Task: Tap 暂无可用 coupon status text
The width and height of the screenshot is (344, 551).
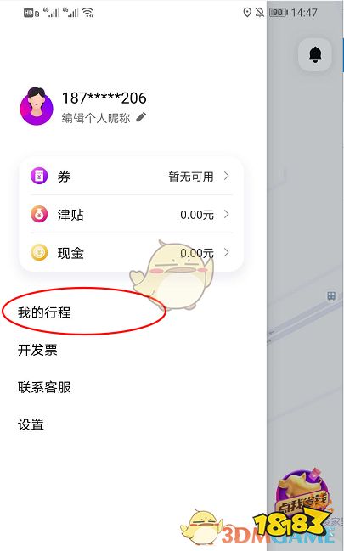Action: [191, 177]
